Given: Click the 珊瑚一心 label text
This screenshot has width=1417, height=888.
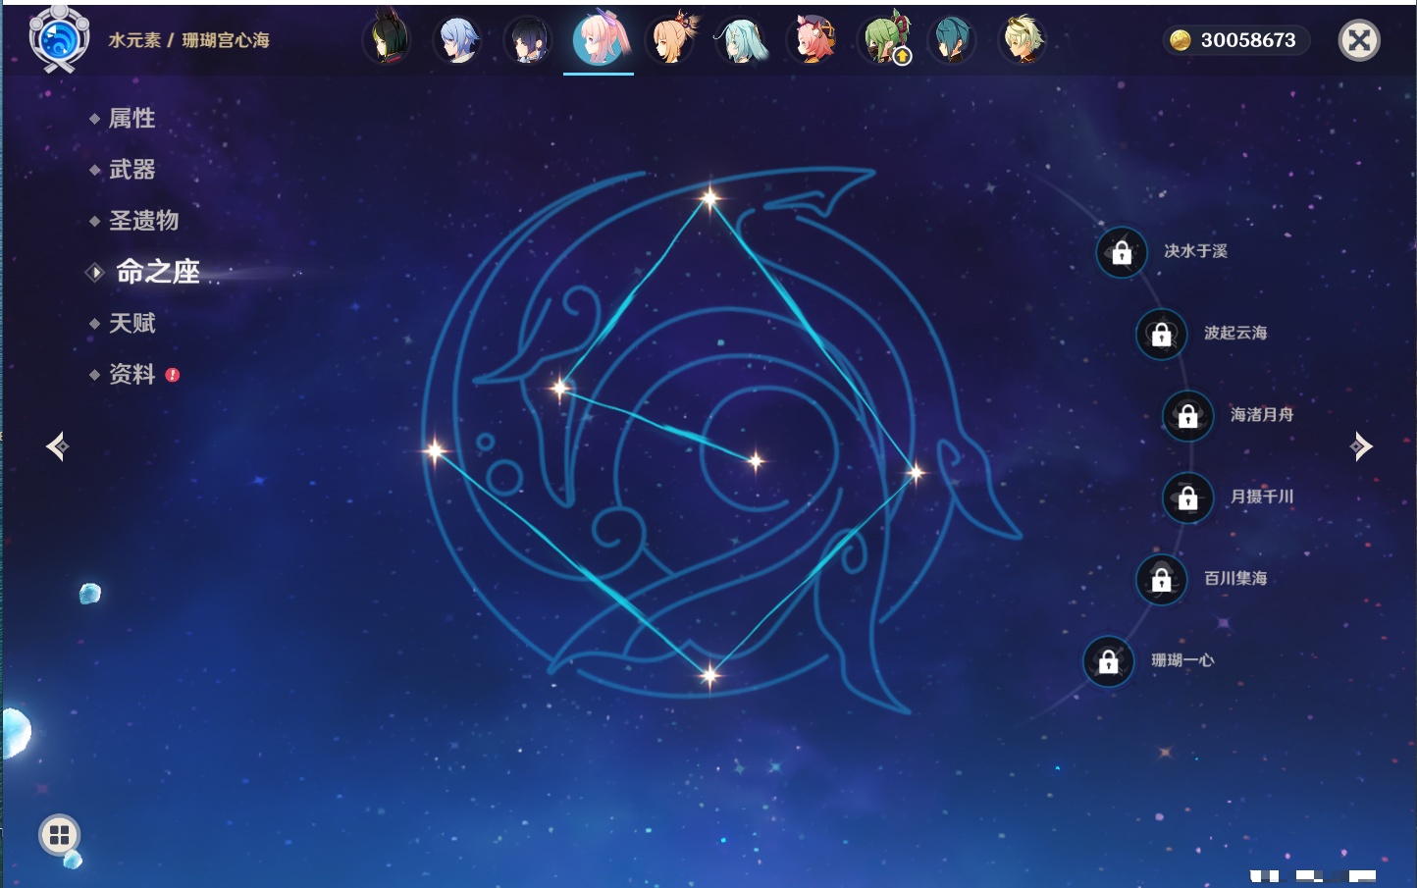Looking at the screenshot, I should click(1182, 660).
